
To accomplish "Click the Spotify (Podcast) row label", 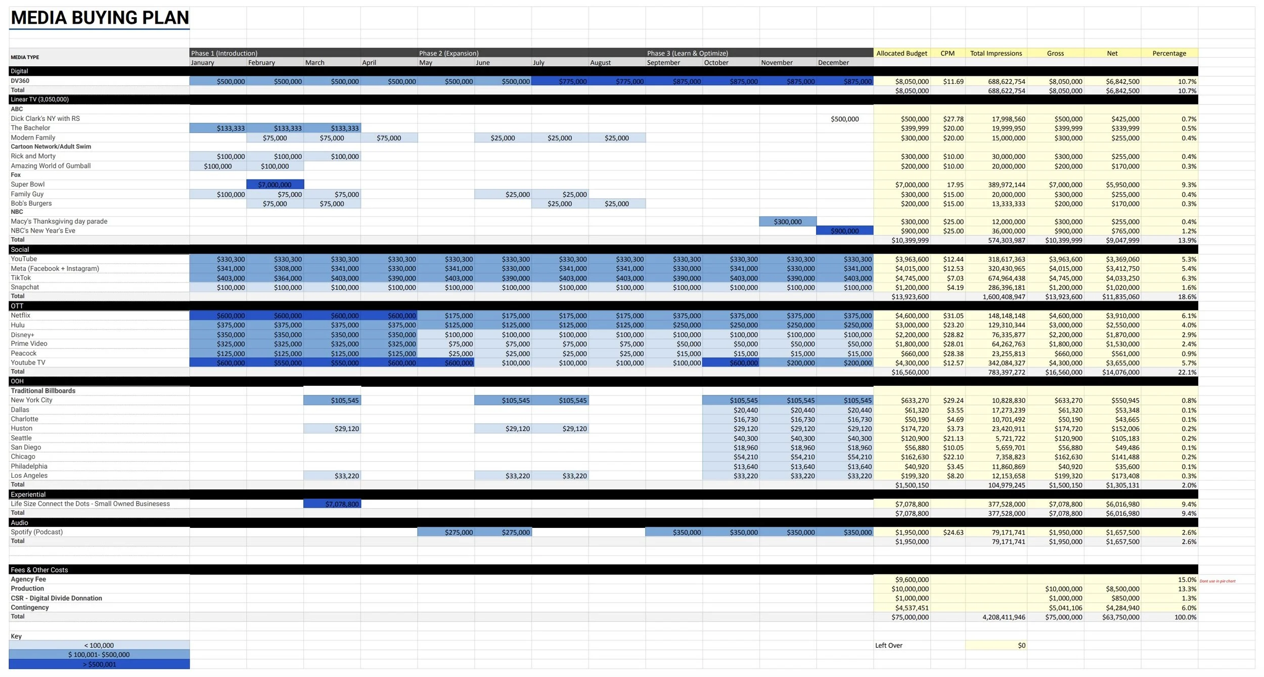I will [x=37, y=532].
